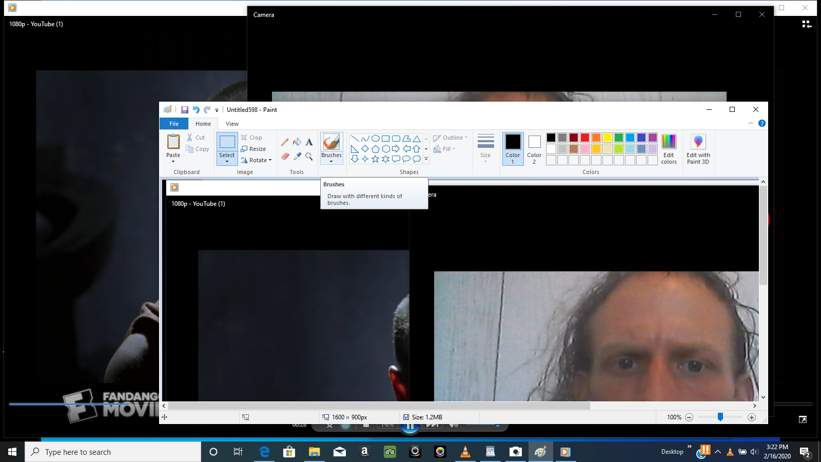This screenshot has width=821, height=462.
Task: Switch to the View ribbon tab
Action: 232,124
